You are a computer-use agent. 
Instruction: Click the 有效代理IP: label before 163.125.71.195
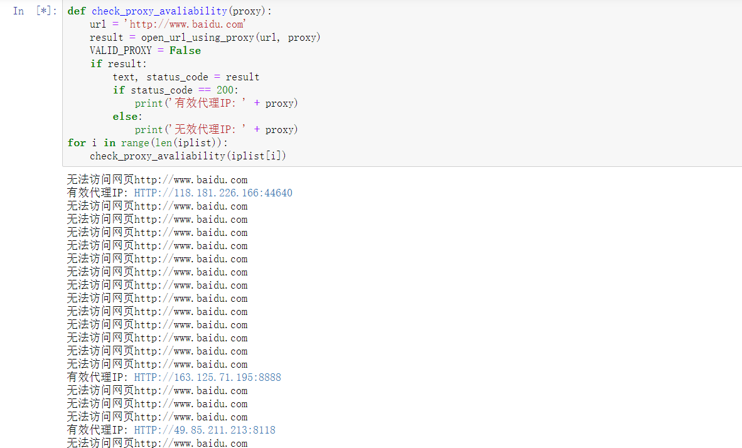[x=97, y=378]
